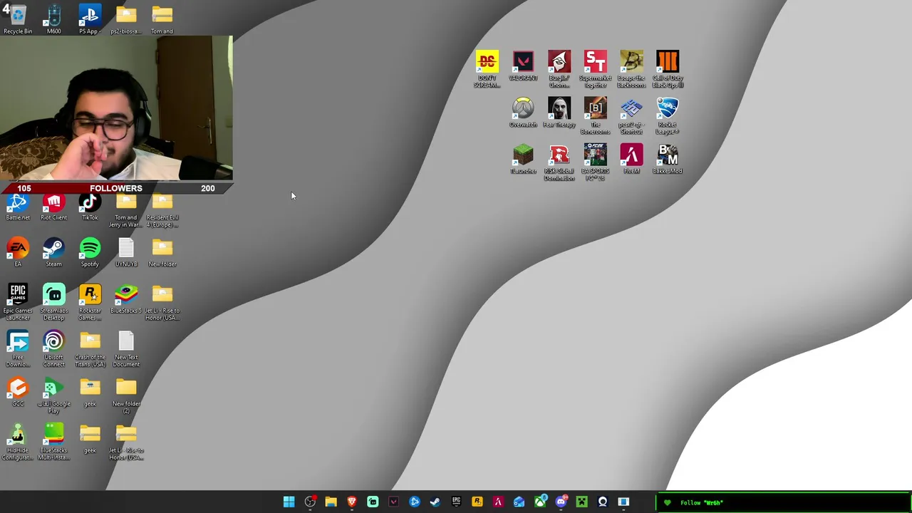Select the TLauncher Minecraft shortcut
Viewport: 912px width, 513px height.
pos(523,159)
